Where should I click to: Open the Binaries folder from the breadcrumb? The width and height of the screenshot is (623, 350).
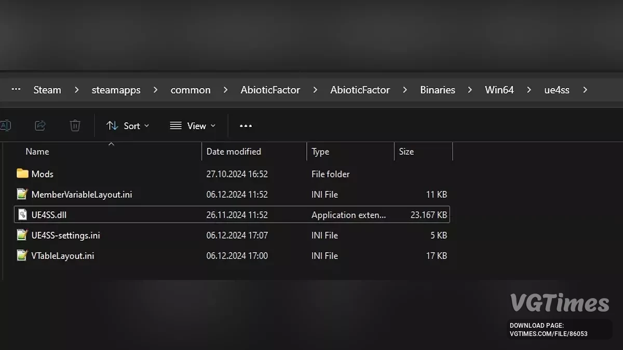[x=437, y=89]
